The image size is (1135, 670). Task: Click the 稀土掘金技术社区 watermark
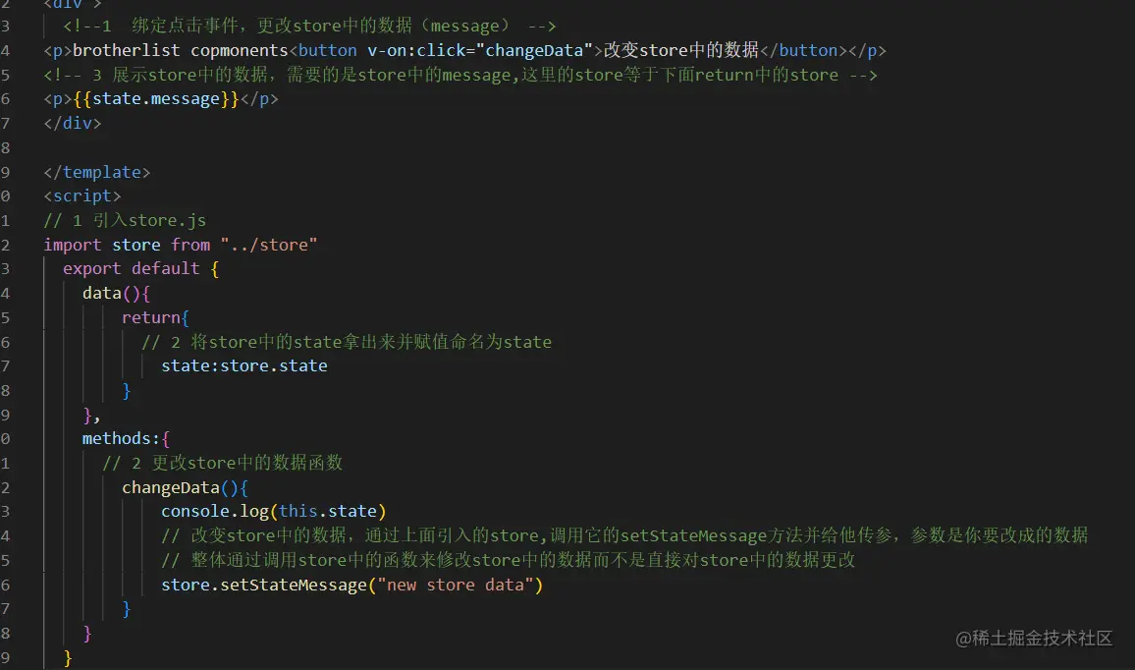[1034, 638]
